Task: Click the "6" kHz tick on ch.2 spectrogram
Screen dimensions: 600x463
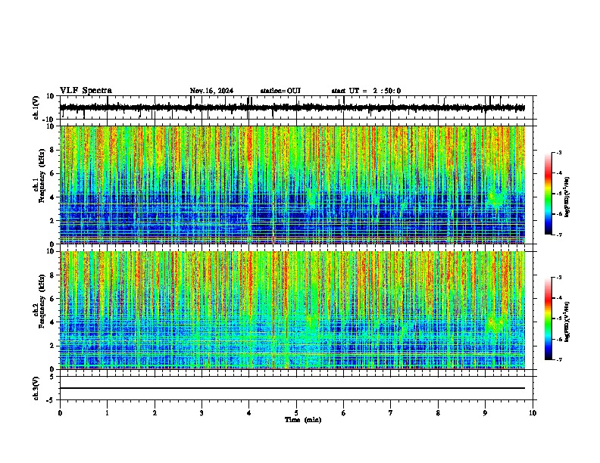Action: [x=52, y=299]
